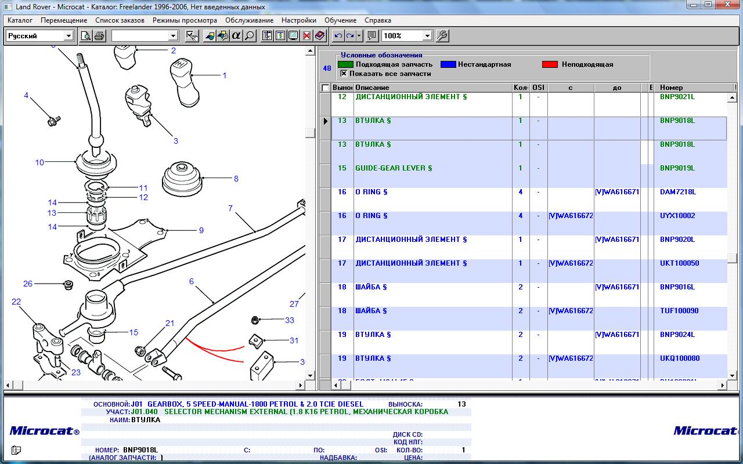Click the handshake check toolbar icon

(192, 36)
